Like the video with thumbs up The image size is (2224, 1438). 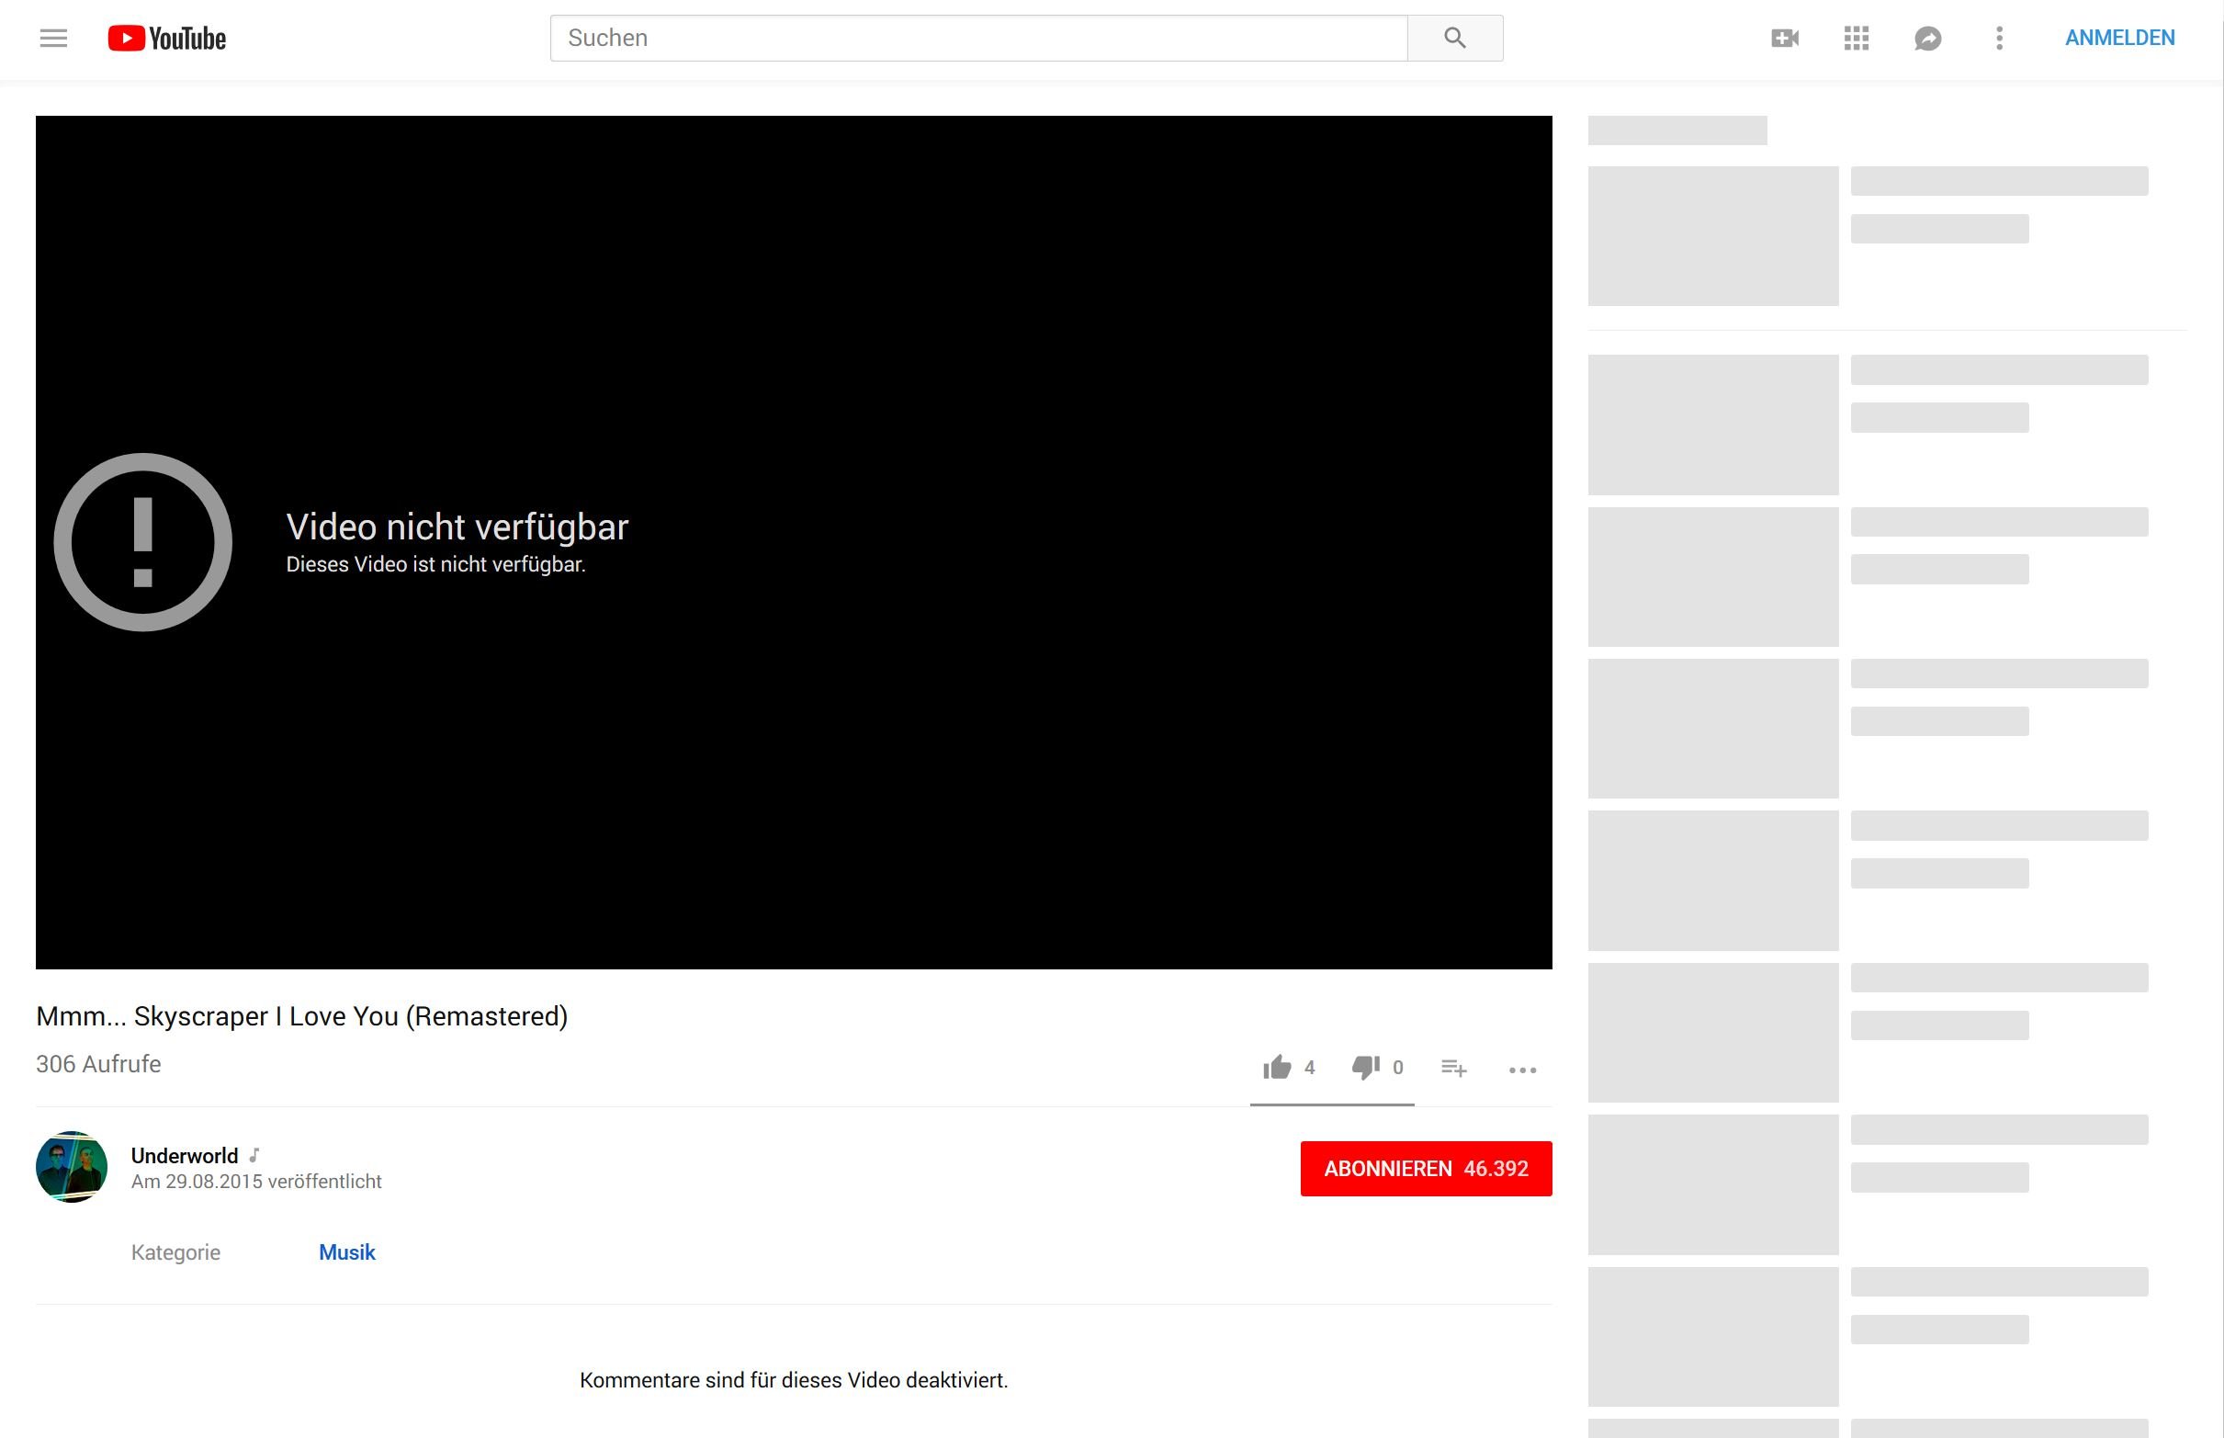[1277, 1068]
